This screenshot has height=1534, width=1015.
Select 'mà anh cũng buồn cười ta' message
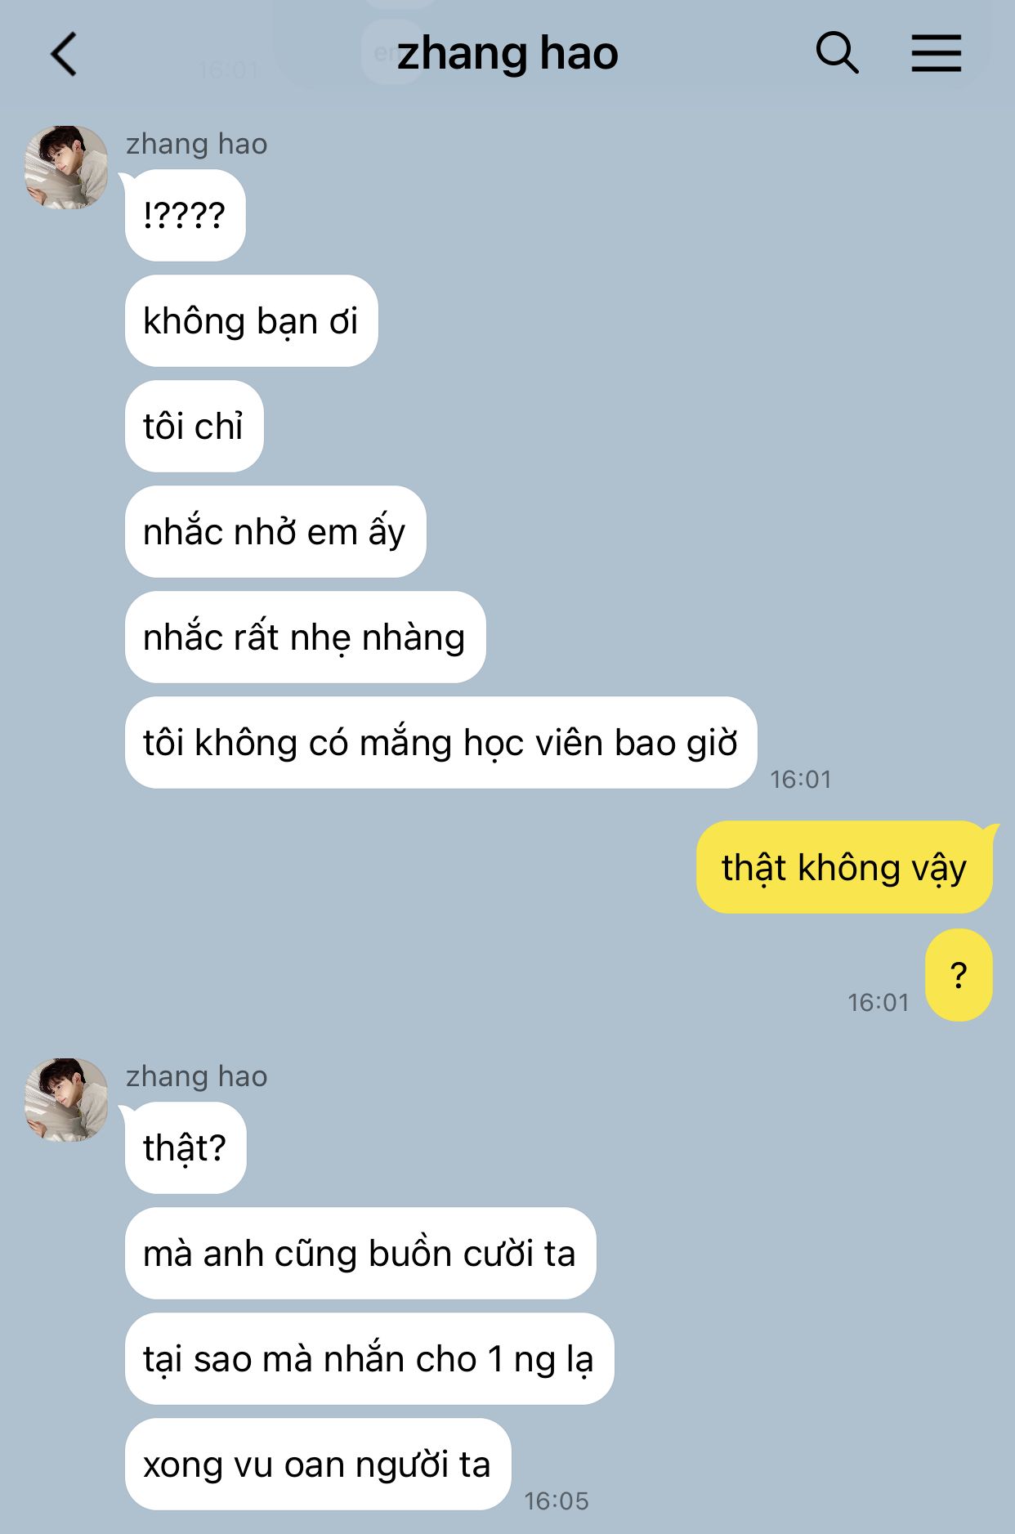pos(360,1254)
